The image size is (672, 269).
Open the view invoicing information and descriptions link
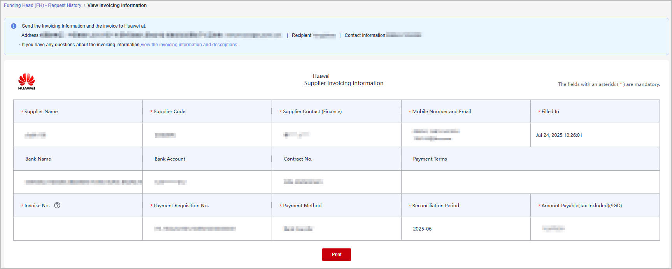pos(189,45)
